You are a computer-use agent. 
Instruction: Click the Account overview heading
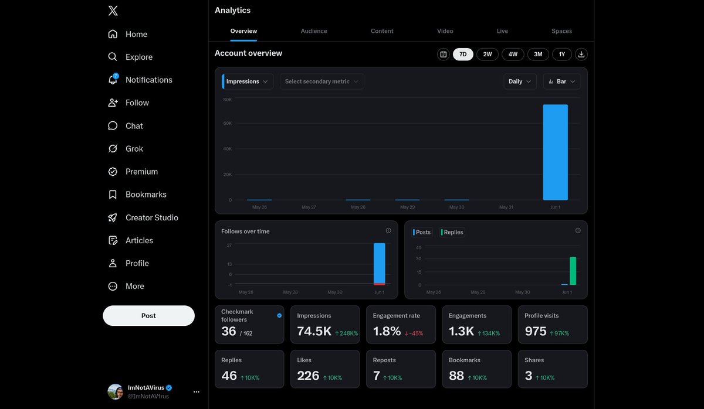[248, 53]
